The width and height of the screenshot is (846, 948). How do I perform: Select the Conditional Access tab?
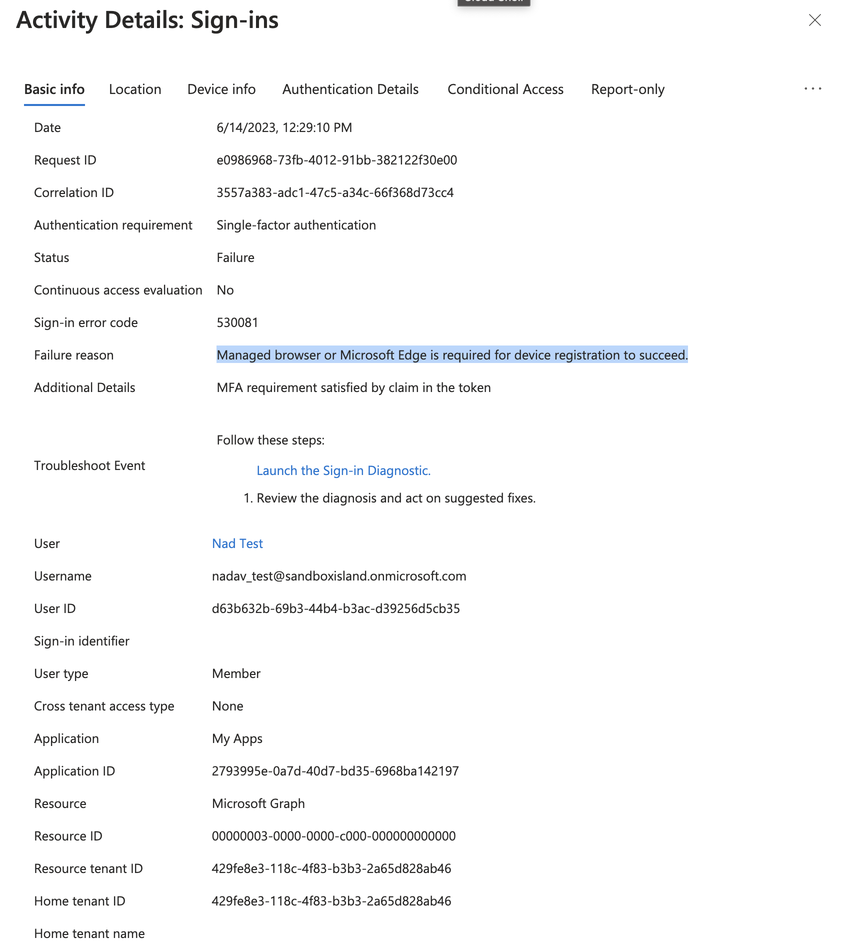[505, 89]
